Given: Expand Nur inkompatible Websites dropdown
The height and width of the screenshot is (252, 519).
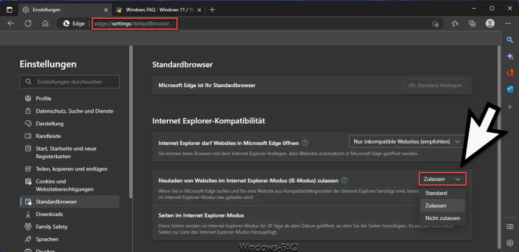Looking at the screenshot, I should click(x=407, y=141).
